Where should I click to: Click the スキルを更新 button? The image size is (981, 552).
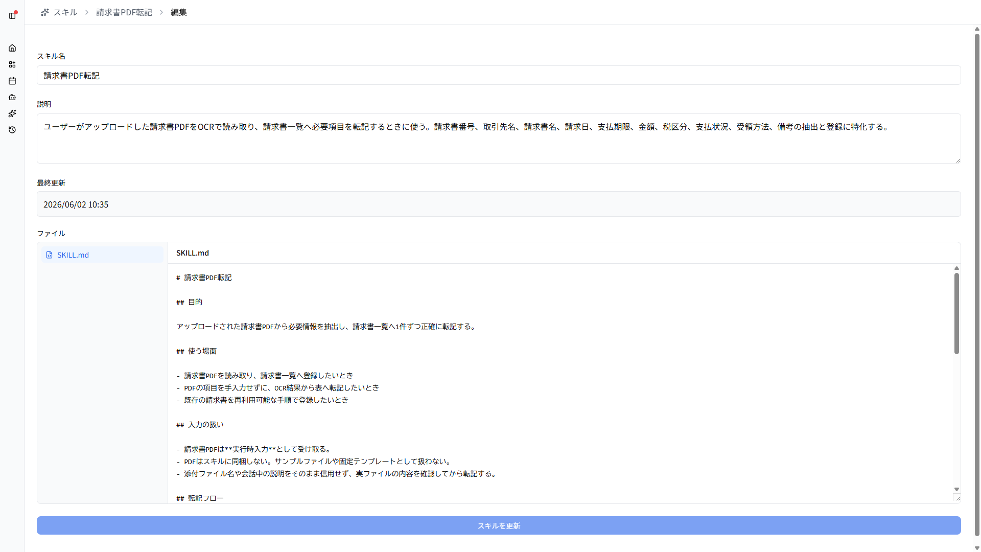tap(499, 525)
